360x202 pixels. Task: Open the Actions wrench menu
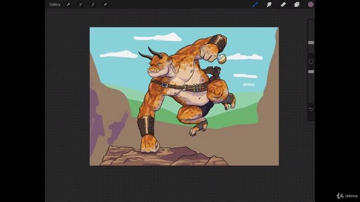pos(69,4)
